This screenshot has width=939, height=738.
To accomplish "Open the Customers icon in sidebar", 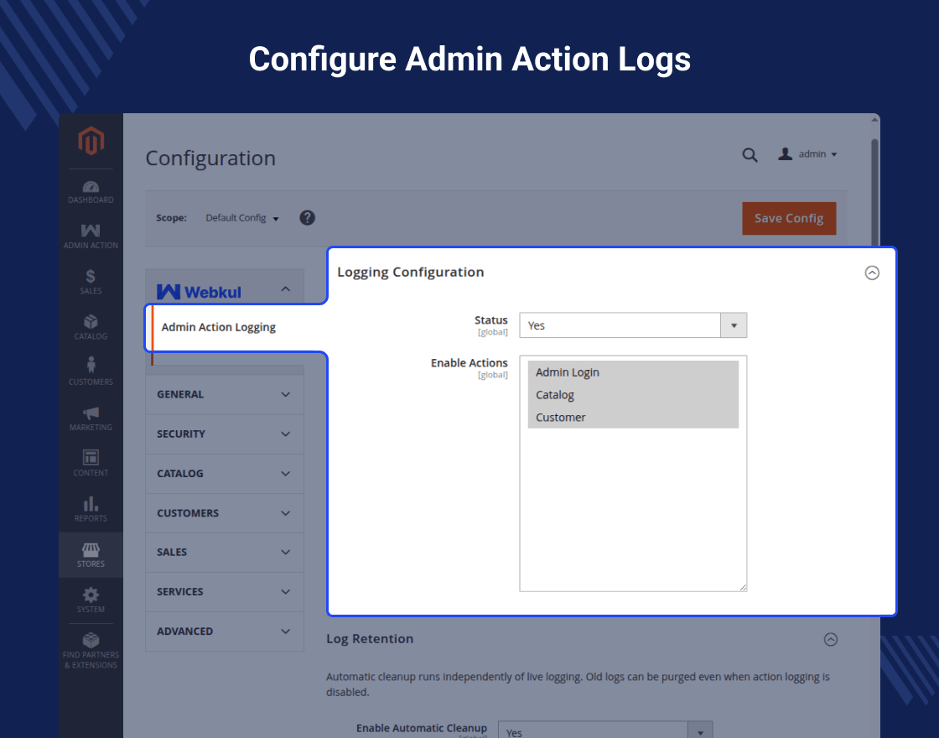I will (91, 372).
